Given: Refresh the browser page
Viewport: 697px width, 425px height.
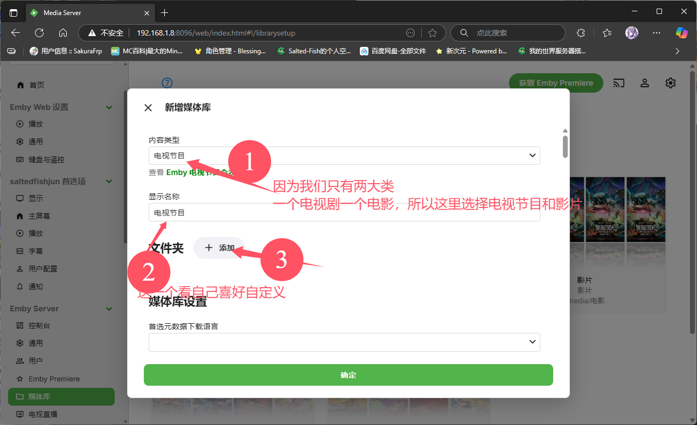Looking at the screenshot, I should [x=39, y=33].
